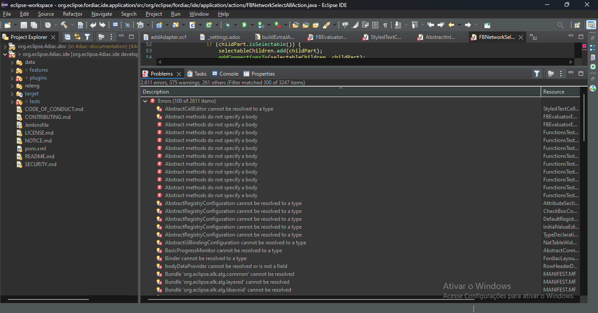Toggle Show Whitespace Characters pilcrow icon
598x313 pixels.
(x=385, y=25)
